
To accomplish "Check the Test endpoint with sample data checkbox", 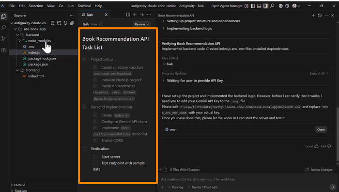I will (x=95, y=163).
